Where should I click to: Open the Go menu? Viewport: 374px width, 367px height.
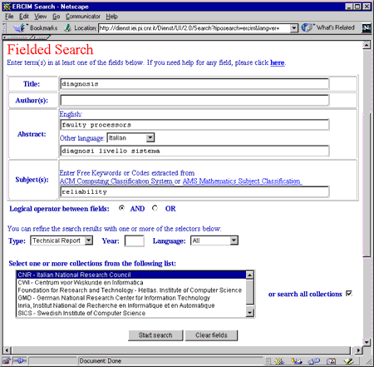(x=57, y=17)
